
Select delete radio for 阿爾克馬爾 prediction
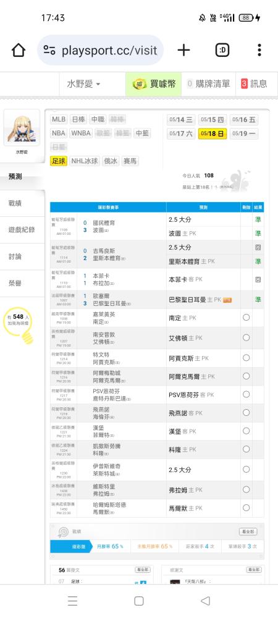(246, 376)
